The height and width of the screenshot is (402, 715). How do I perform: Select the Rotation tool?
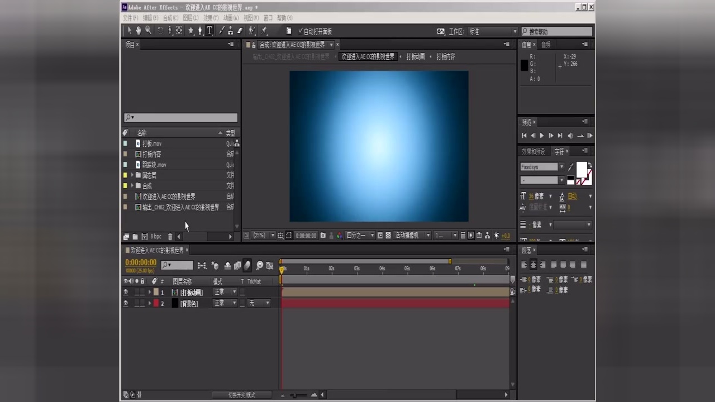click(x=160, y=31)
